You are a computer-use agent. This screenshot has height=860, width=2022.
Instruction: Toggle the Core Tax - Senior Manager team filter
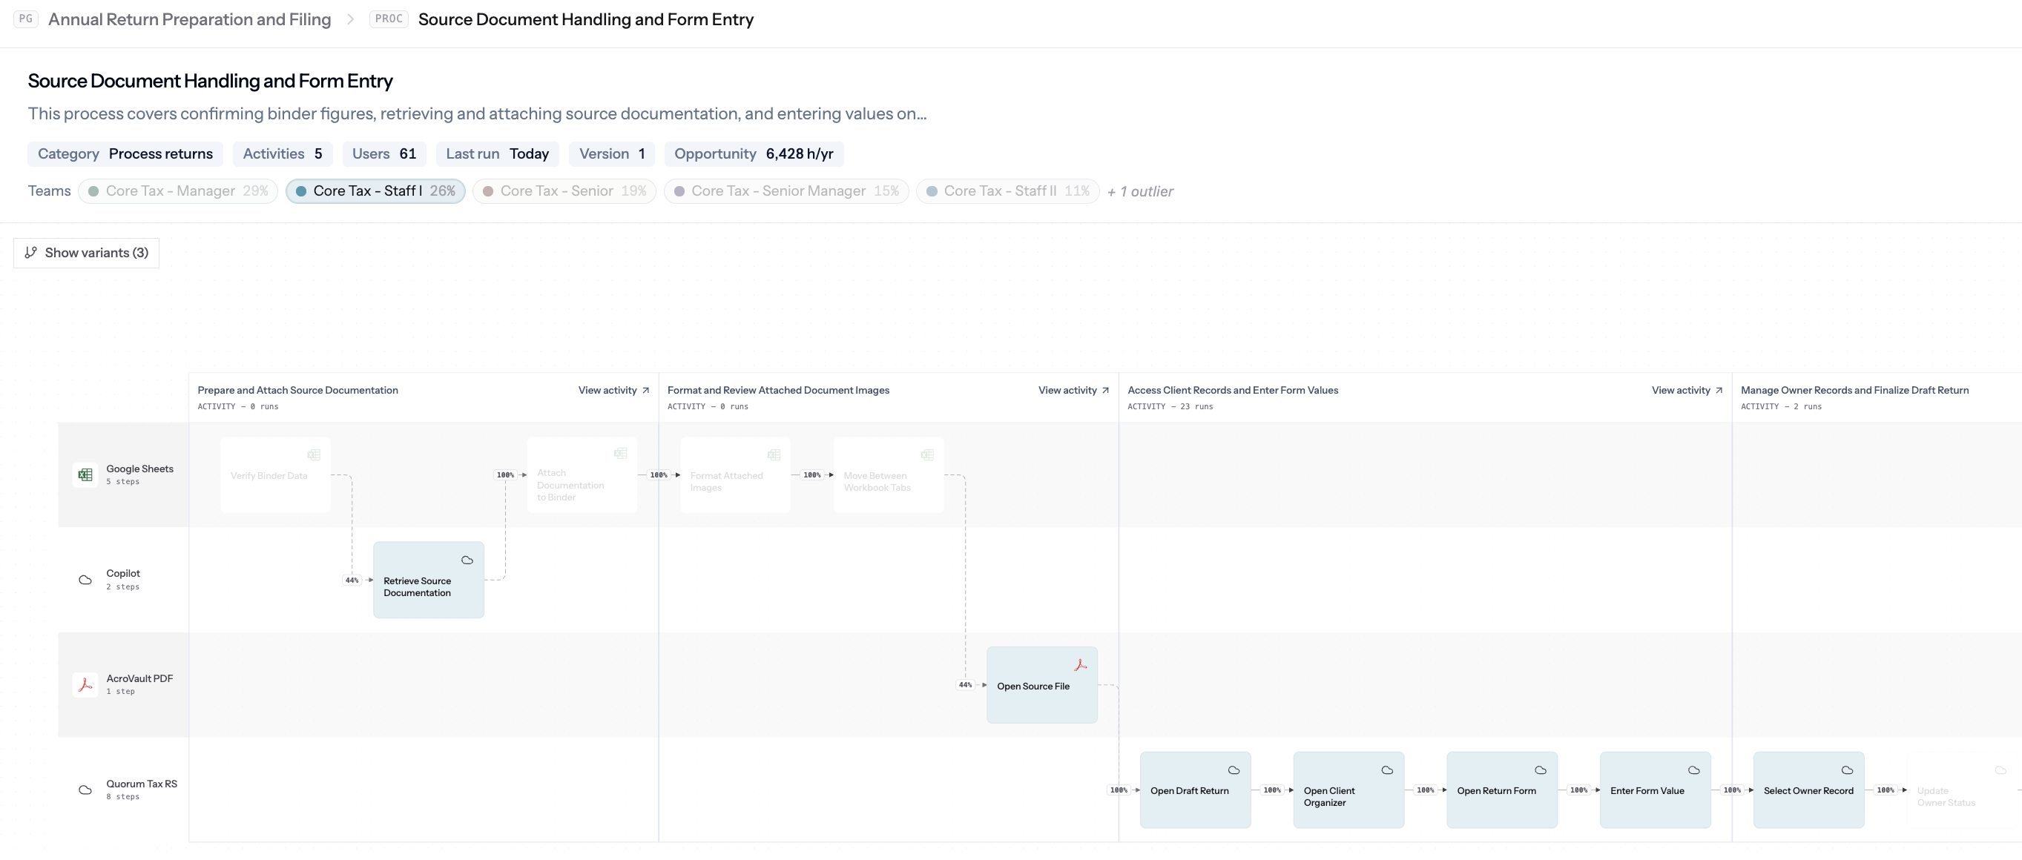click(x=786, y=191)
